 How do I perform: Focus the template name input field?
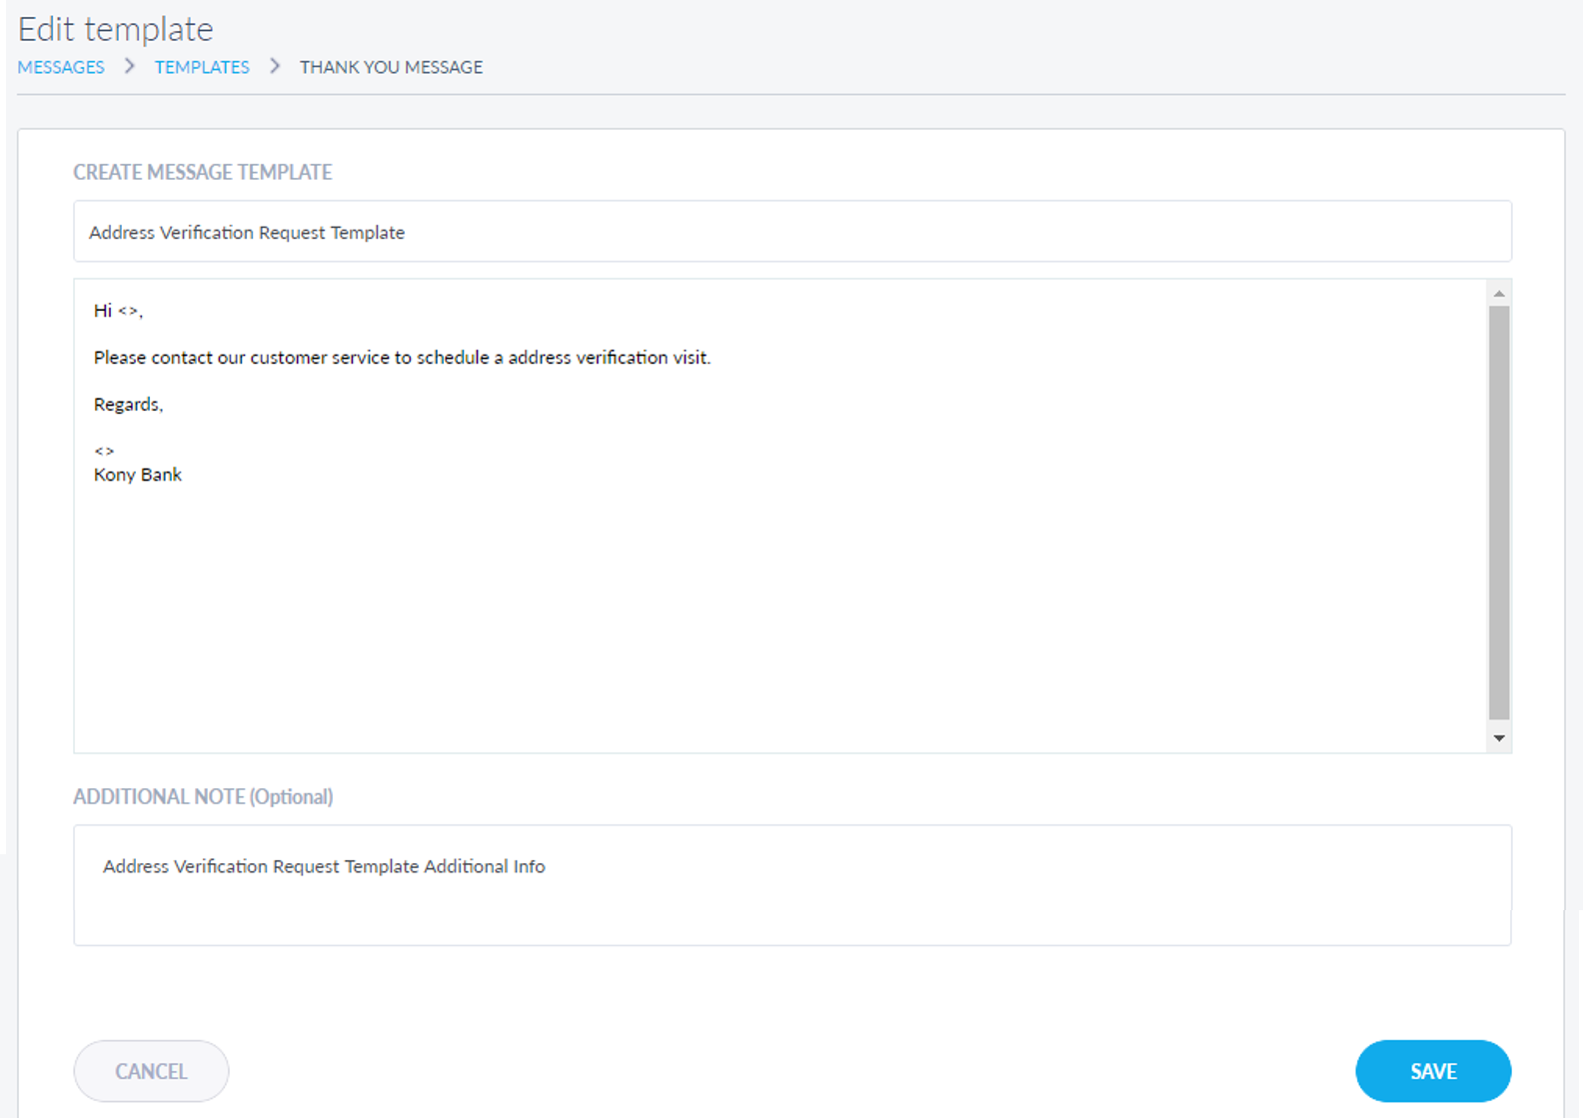[791, 232]
